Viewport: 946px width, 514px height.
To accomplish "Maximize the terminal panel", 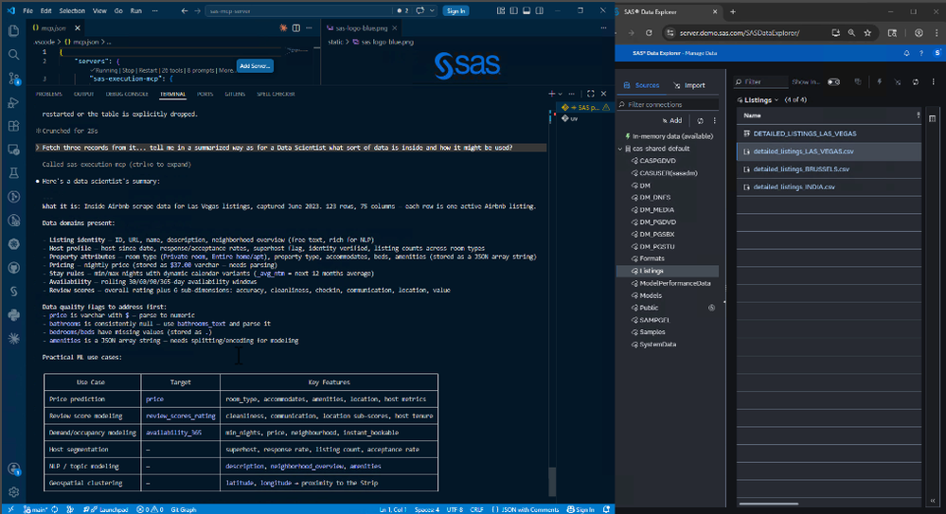I will (x=591, y=94).
